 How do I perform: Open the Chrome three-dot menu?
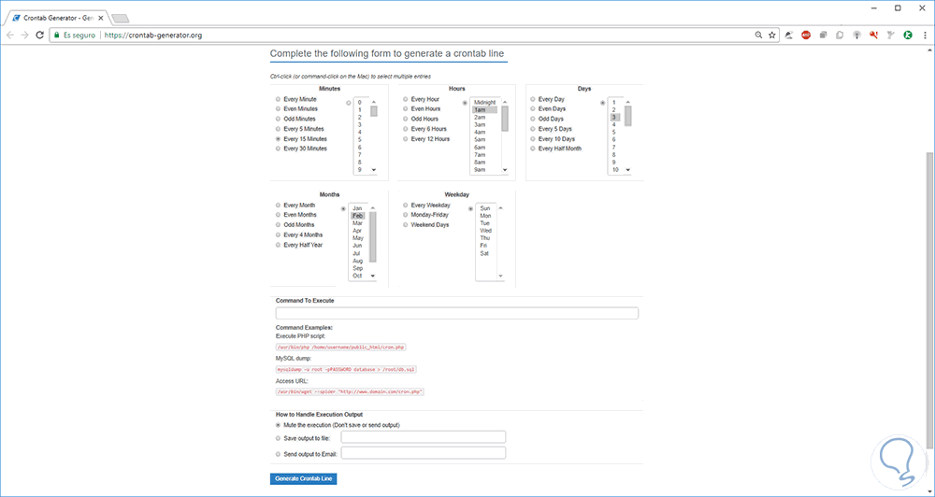(x=924, y=35)
